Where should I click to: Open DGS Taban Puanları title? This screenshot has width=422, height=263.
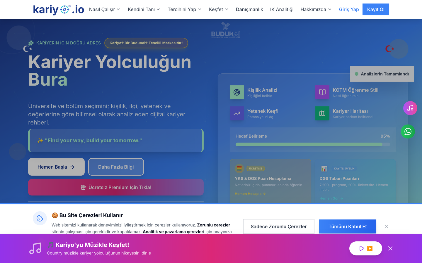click(339, 179)
